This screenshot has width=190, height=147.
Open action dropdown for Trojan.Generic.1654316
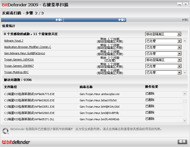[x=163, y=60]
